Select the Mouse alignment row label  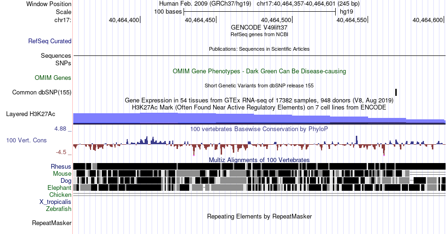click(62, 174)
